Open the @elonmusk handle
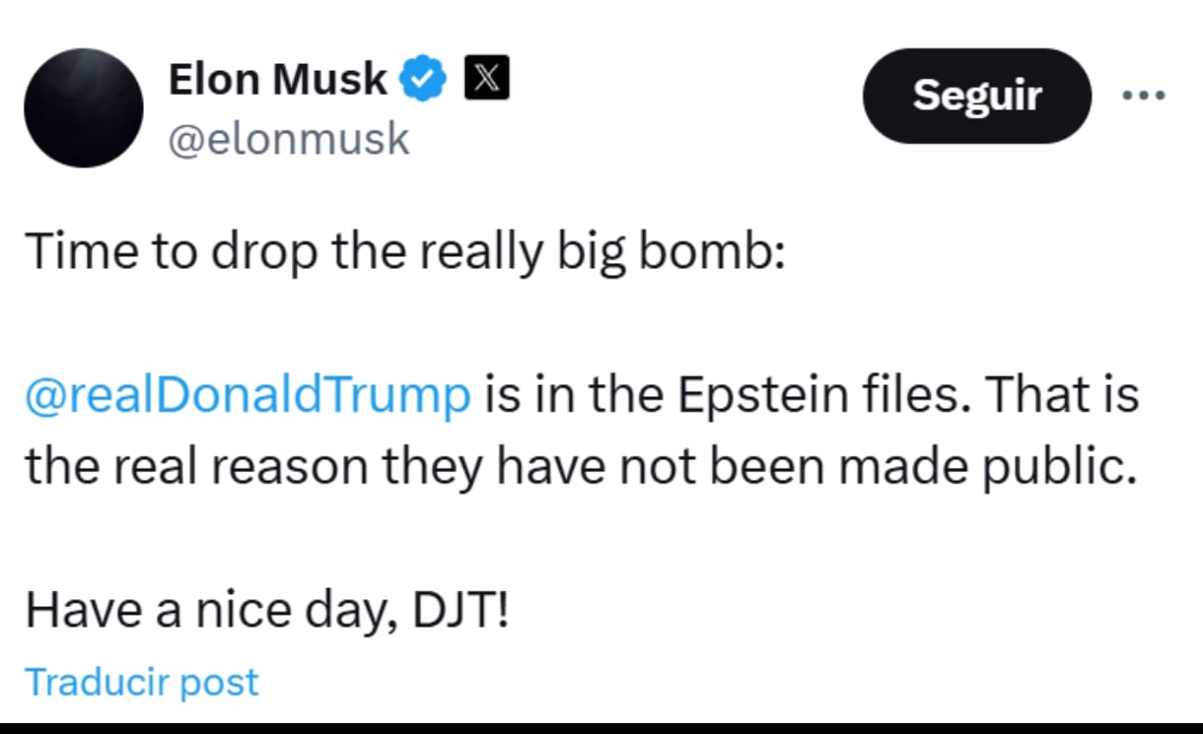1203x734 pixels. pyautogui.click(x=288, y=139)
